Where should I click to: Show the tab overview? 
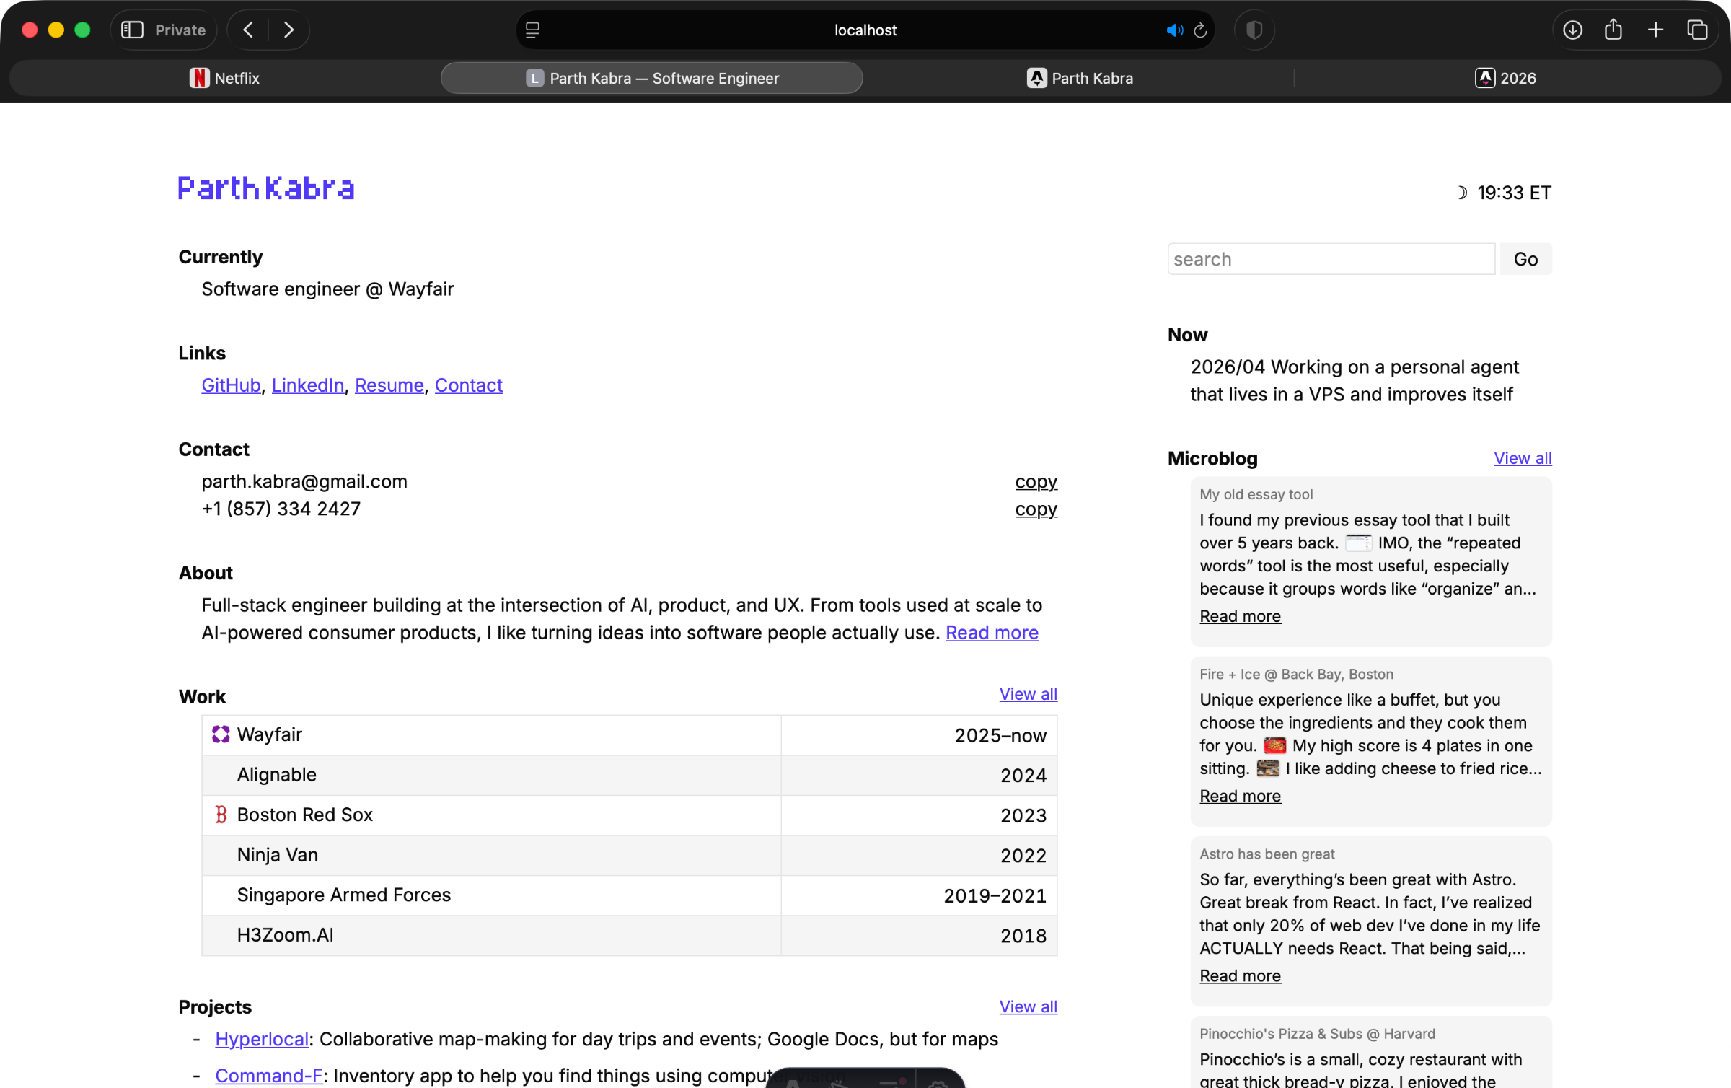pos(1697,30)
